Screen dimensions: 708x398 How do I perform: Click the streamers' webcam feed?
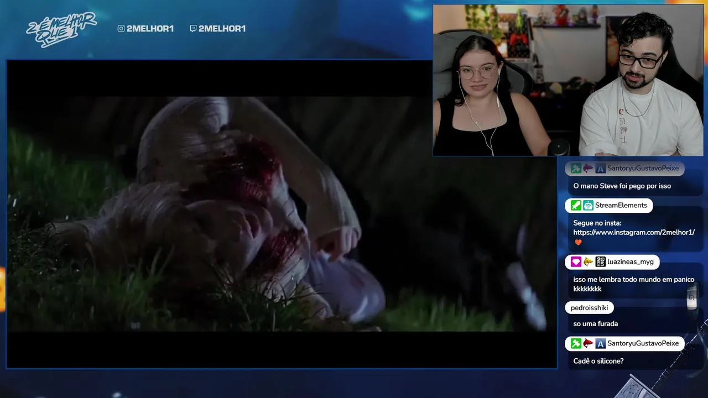coord(568,81)
